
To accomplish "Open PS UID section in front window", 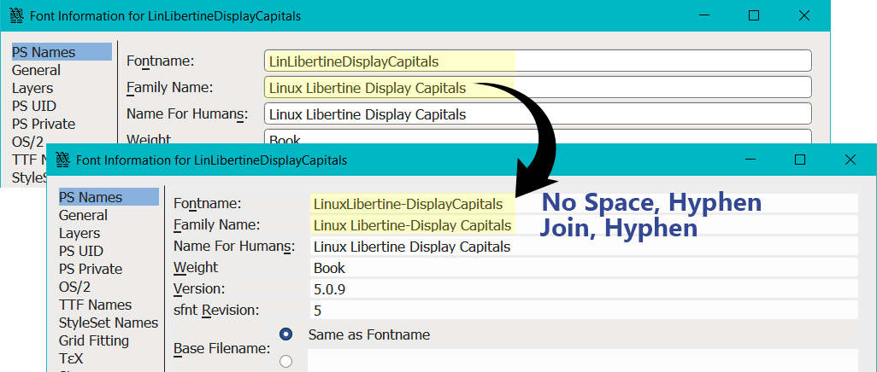I will click(x=81, y=251).
